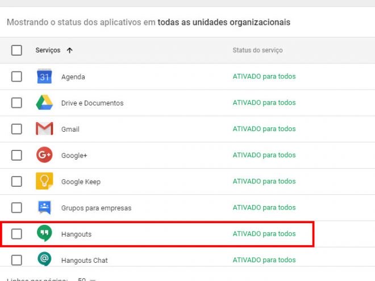Open the Gmail service name

[x=70, y=129]
